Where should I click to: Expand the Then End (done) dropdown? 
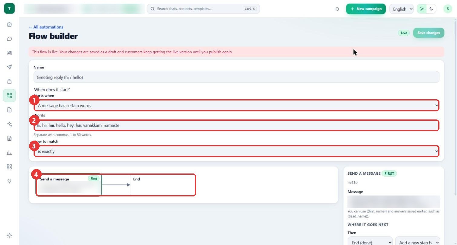coord(370,242)
